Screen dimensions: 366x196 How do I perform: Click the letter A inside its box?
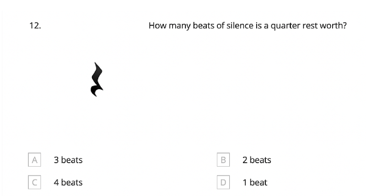[35, 160]
